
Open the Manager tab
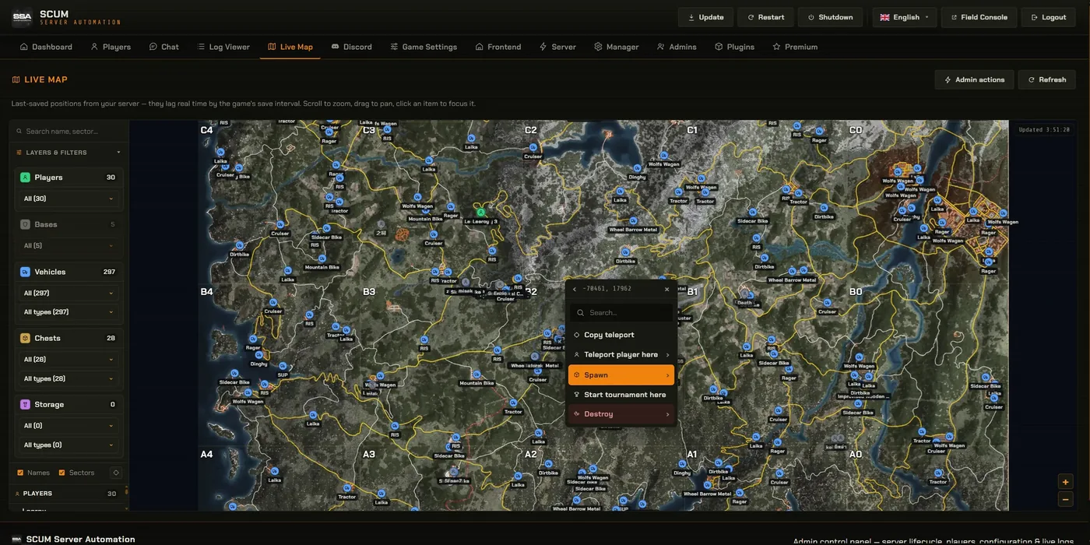coord(616,47)
